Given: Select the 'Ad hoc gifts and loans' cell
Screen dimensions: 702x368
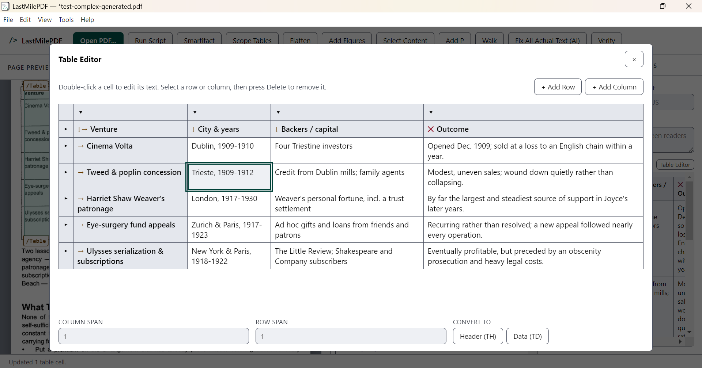Looking at the screenshot, I should coord(347,229).
